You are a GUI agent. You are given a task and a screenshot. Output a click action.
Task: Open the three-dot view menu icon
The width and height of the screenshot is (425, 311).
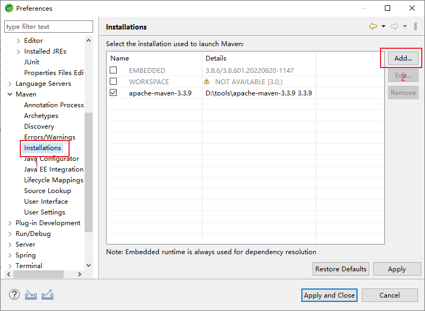(415, 26)
